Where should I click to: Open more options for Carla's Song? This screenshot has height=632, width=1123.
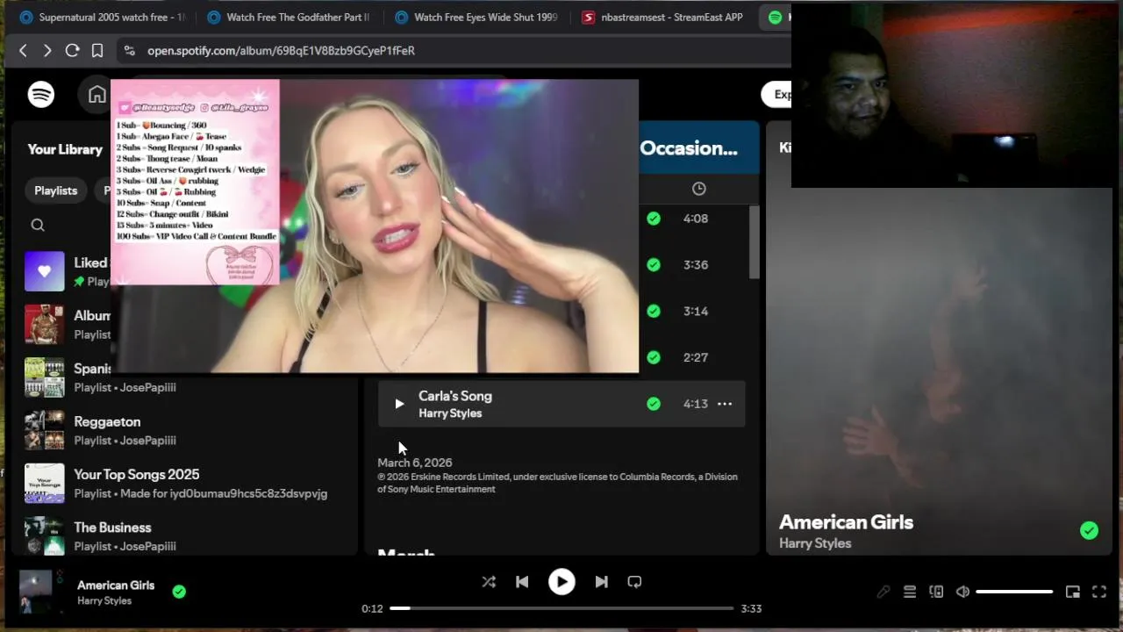point(725,404)
